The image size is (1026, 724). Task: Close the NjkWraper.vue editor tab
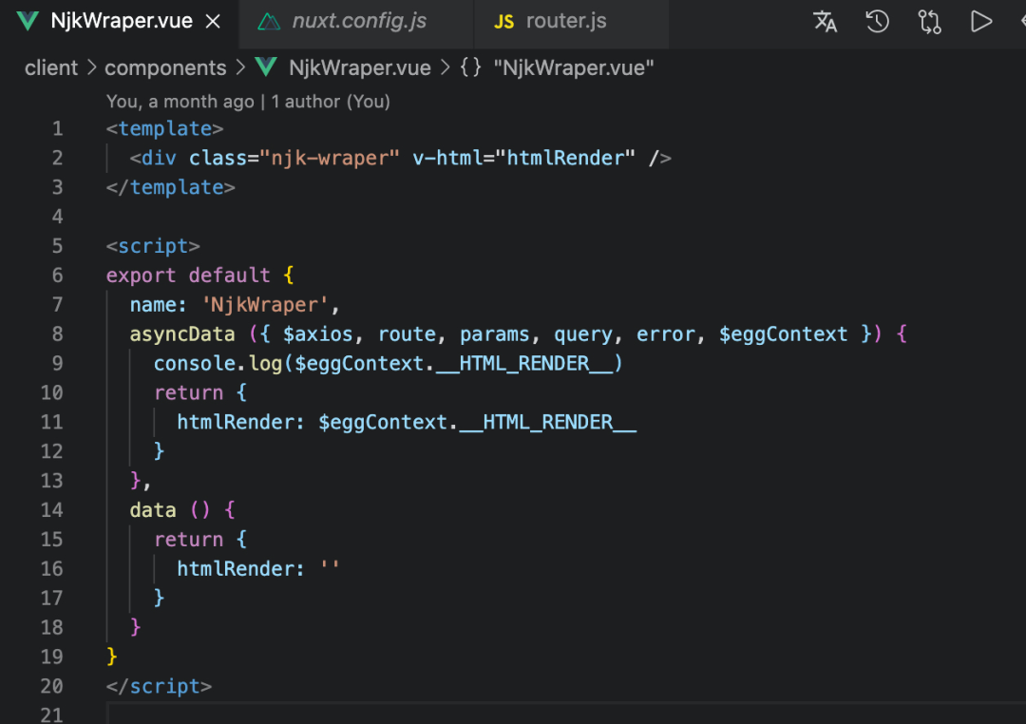point(214,22)
